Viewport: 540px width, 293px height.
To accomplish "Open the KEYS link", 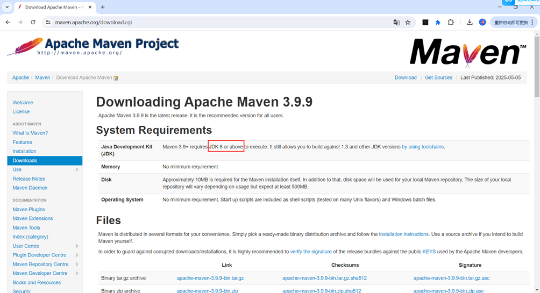I will [x=429, y=252].
